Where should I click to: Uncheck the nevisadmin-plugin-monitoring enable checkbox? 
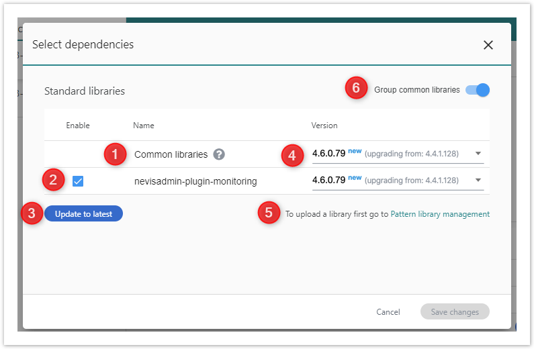(x=78, y=181)
